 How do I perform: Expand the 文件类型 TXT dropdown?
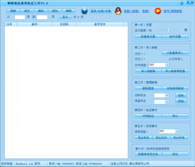click(x=167, y=65)
